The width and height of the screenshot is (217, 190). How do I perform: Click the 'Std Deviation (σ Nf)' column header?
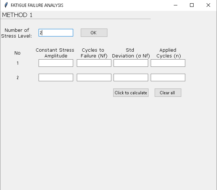click(131, 53)
